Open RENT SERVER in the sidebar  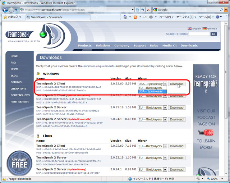[x=19, y=102]
